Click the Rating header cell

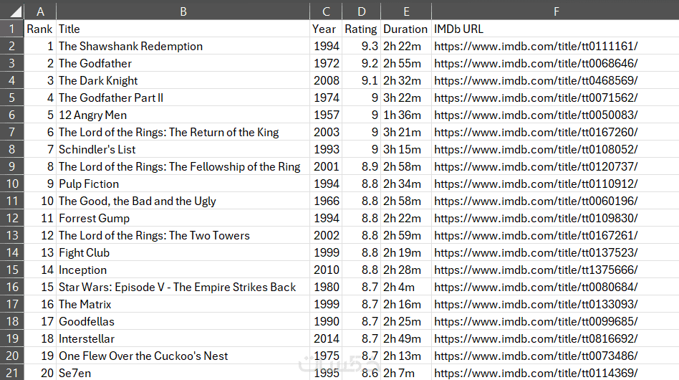360,29
